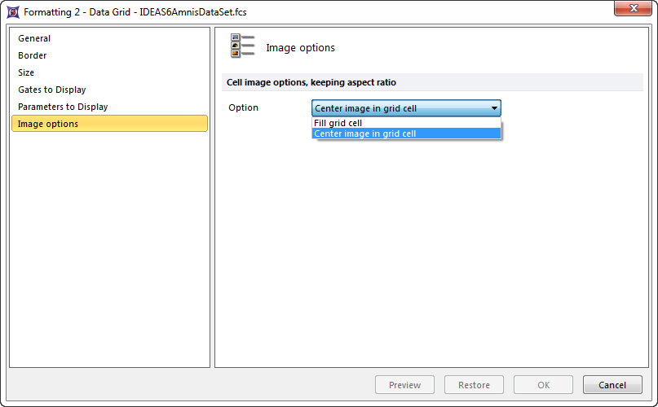Select Gates to Display category

pos(51,90)
